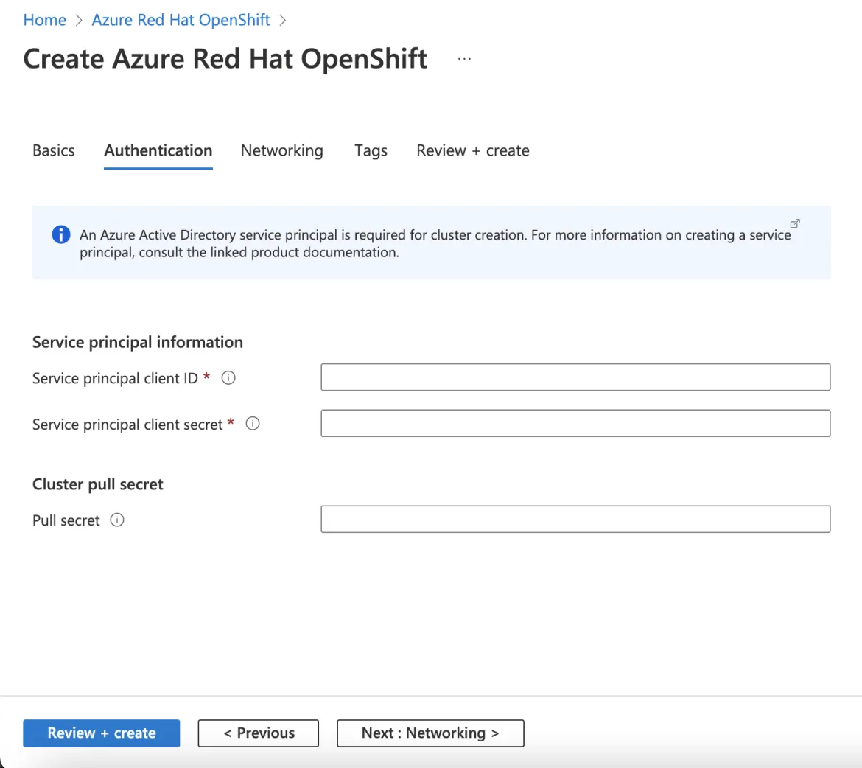This screenshot has height=768, width=862.
Task: Click the ellipsis next to the page title
Action: click(x=463, y=59)
